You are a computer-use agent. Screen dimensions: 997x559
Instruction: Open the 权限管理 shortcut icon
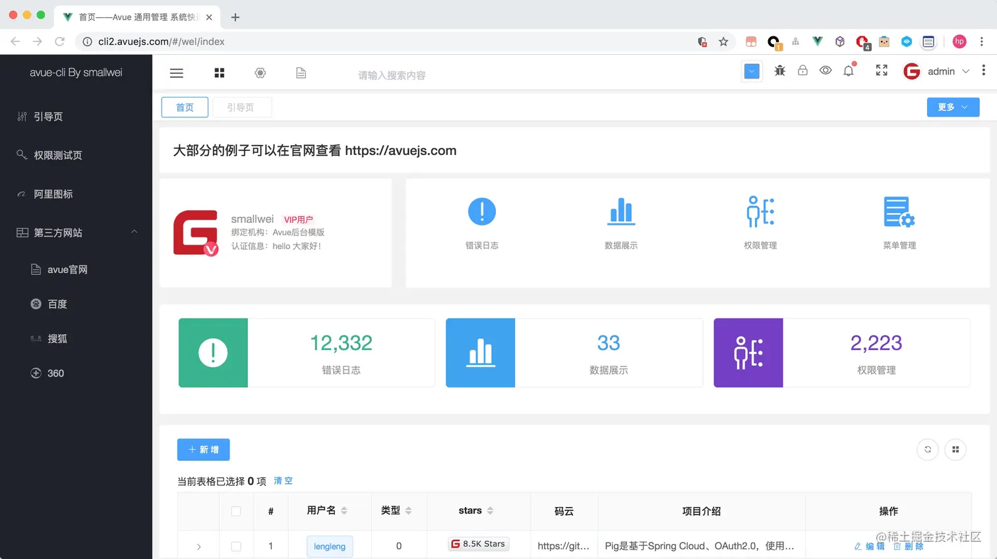(760, 212)
